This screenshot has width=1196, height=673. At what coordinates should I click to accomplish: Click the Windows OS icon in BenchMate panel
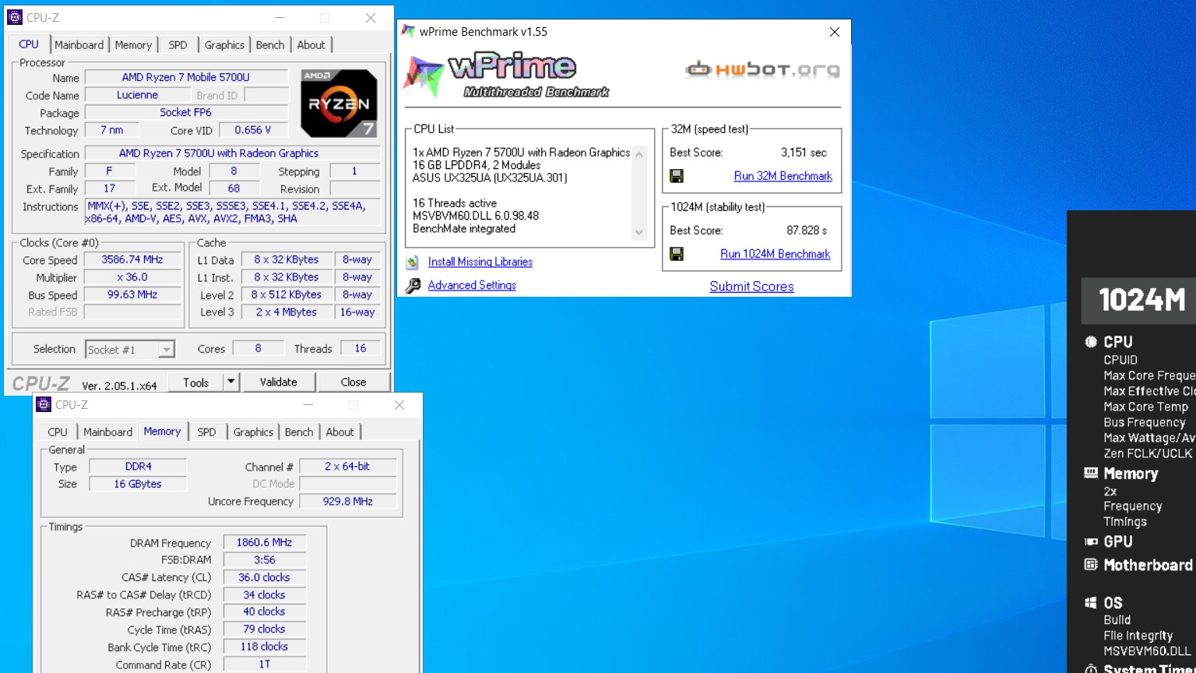coord(1091,602)
